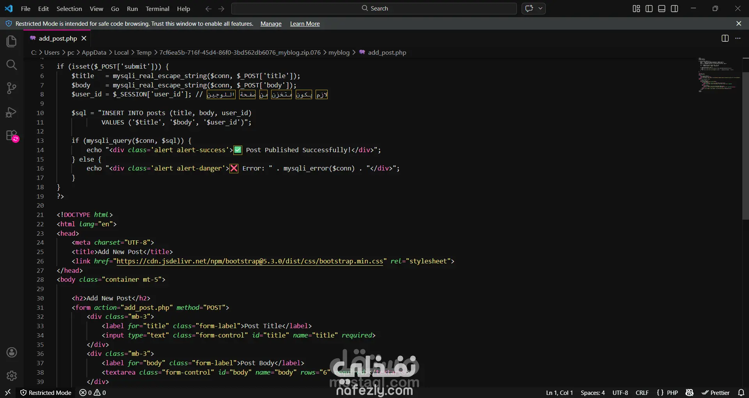Open the Search view in activity bar
Screen dimensions: 749x398
(x=12, y=64)
